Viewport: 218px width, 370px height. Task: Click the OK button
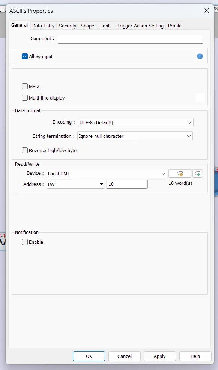[x=89, y=356]
